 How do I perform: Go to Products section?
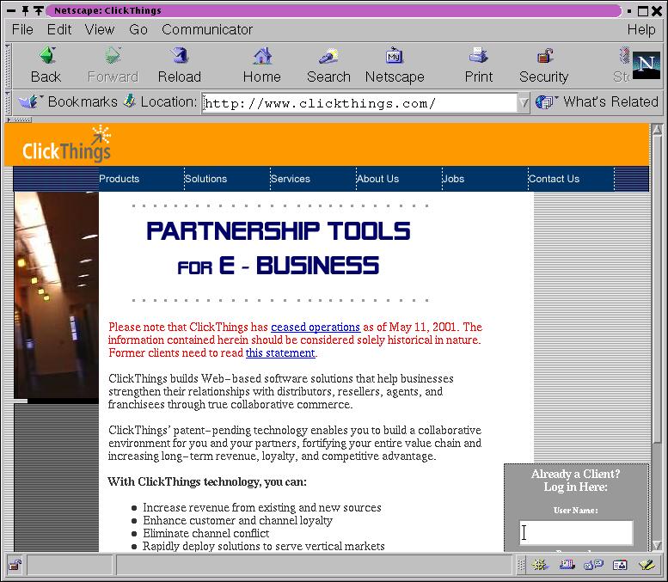tap(120, 179)
